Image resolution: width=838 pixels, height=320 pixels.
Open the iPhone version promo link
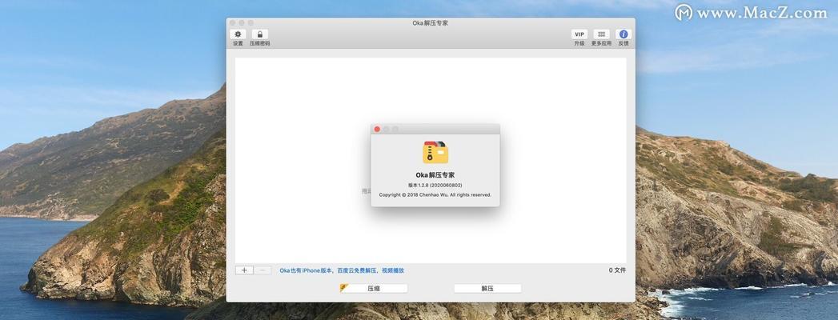342,270
